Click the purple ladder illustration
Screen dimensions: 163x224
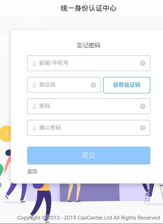(149, 194)
